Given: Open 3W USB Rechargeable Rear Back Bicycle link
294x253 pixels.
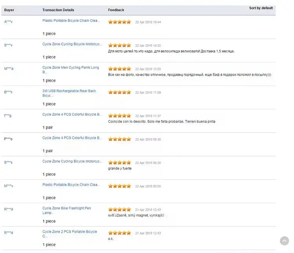Looking at the screenshot, I should (69, 93).
